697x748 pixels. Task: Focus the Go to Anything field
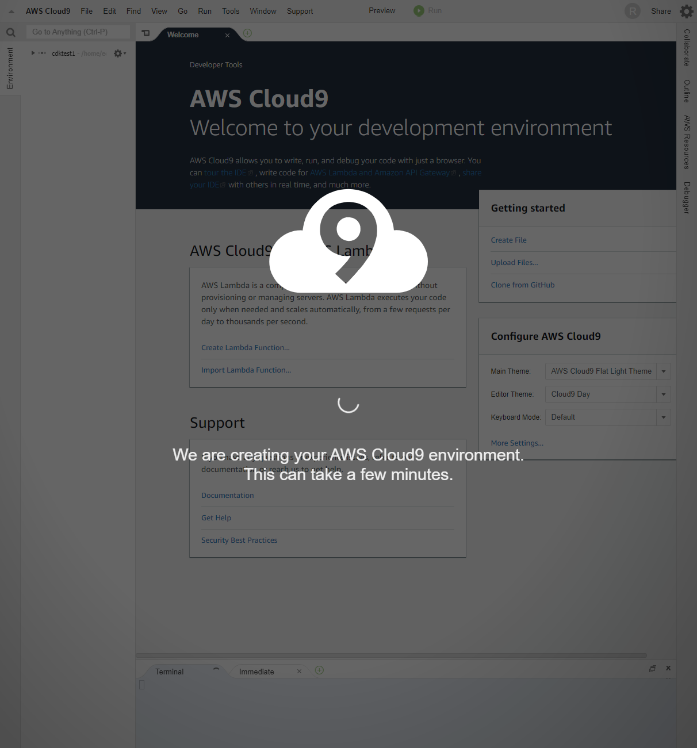coord(78,32)
